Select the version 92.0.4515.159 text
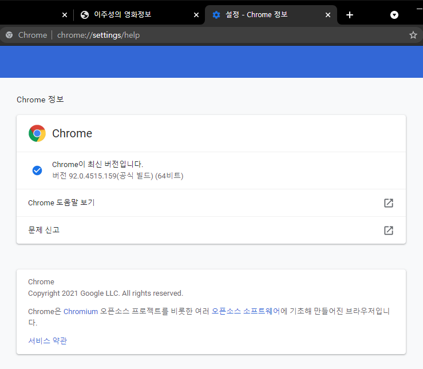Screen dimensions: 423x369 118,176
